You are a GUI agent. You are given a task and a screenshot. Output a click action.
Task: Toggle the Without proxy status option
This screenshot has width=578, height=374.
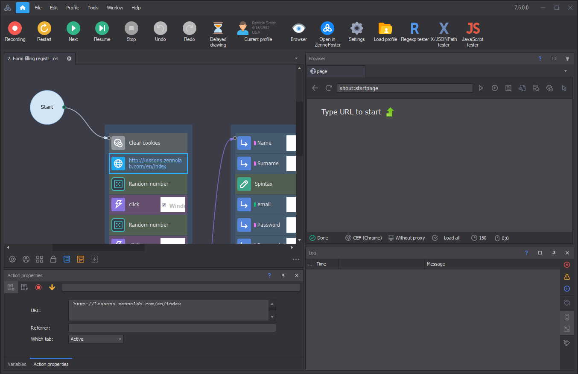[406, 238]
